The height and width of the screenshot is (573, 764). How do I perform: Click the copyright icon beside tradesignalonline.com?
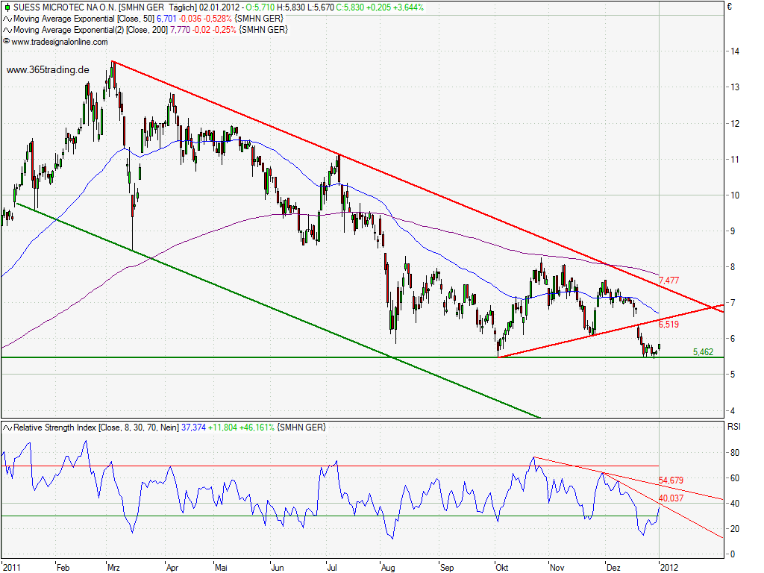click(x=7, y=42)
